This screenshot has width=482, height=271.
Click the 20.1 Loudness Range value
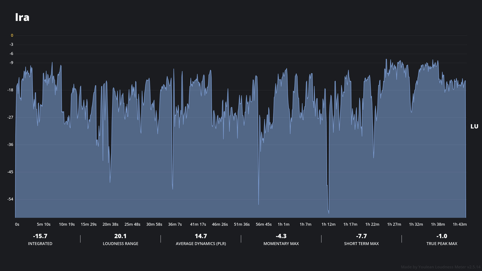[x=120, y=236]
